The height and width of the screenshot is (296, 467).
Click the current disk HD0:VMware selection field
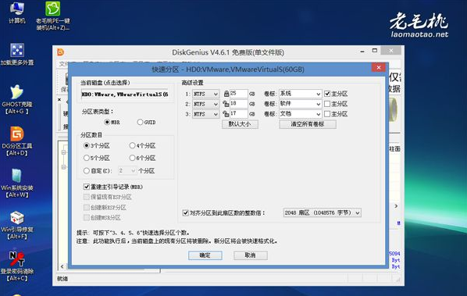pyautogui.click(x=125, y=95)
